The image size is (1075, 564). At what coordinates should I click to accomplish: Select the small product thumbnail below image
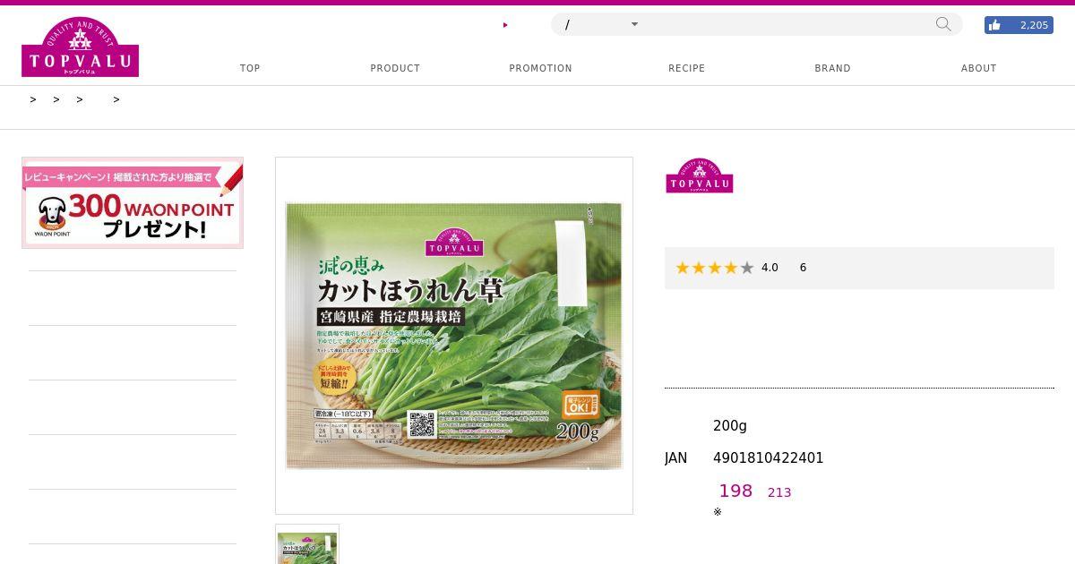307,544
